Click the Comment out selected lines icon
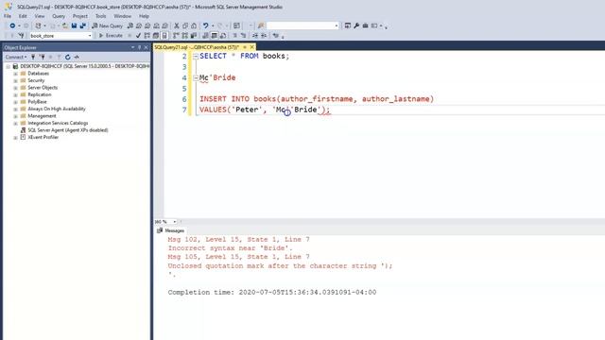This screenshot has height=340, width=605. tap(234, 36)
